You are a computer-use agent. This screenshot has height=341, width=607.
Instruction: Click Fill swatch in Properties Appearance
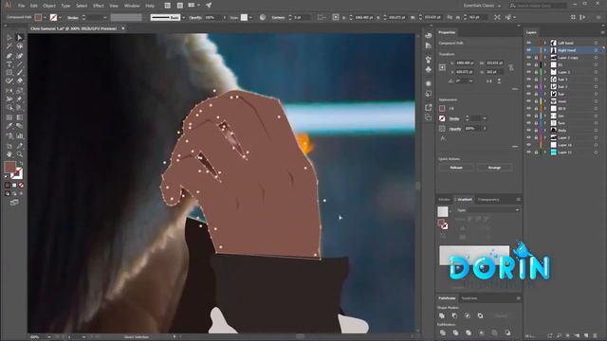442,109
